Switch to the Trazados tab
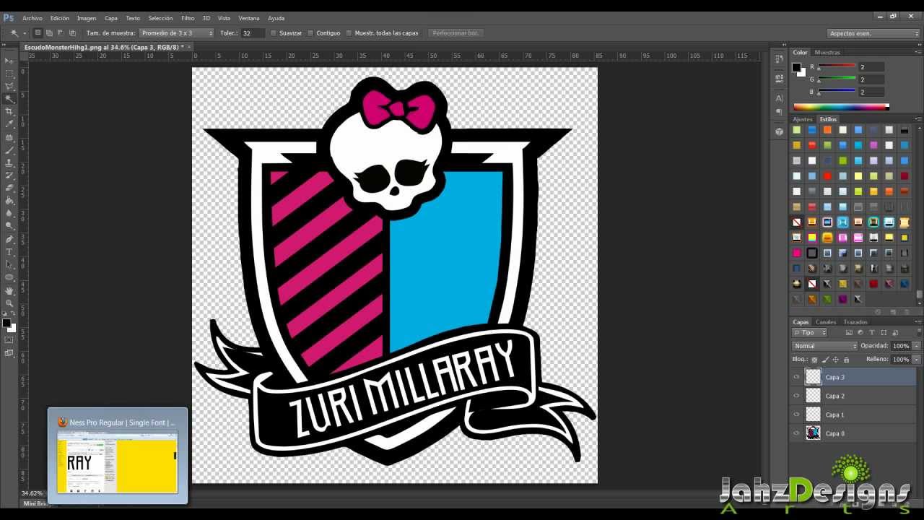Image resolution: width=924 pixels, height=520 pixels. 855,322
